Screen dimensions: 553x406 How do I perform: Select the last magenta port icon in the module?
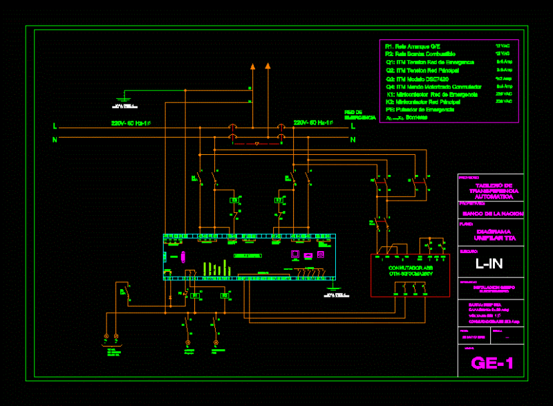[x=321, y=255]
